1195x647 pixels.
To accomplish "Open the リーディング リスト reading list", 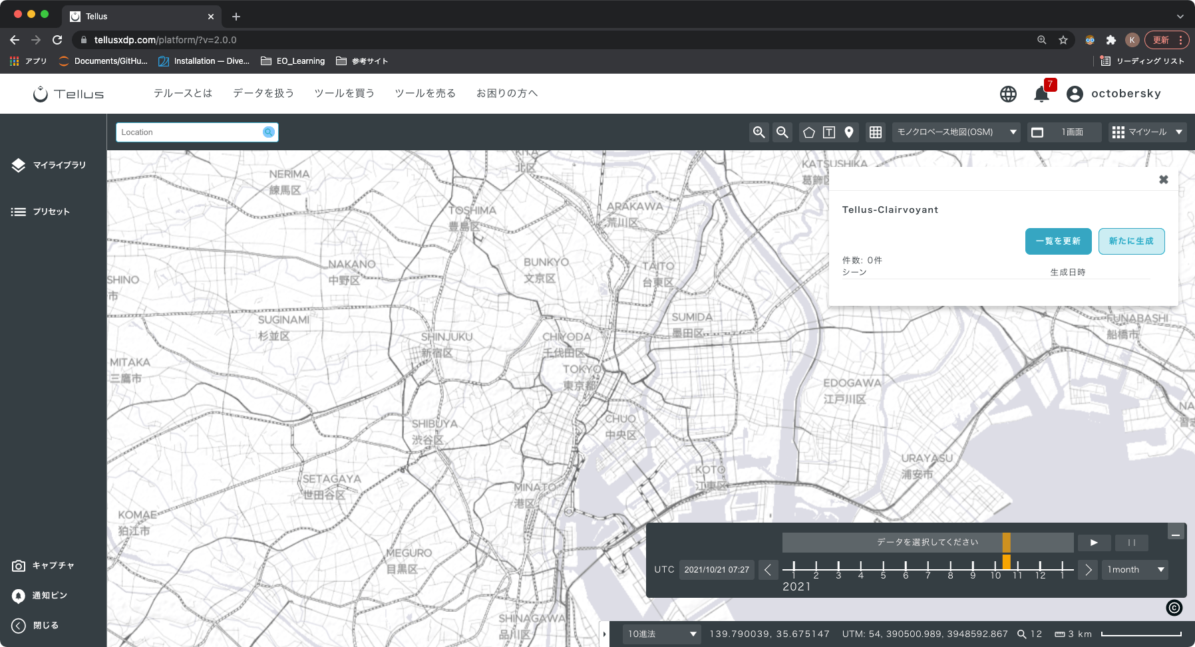I will 1142,61.
